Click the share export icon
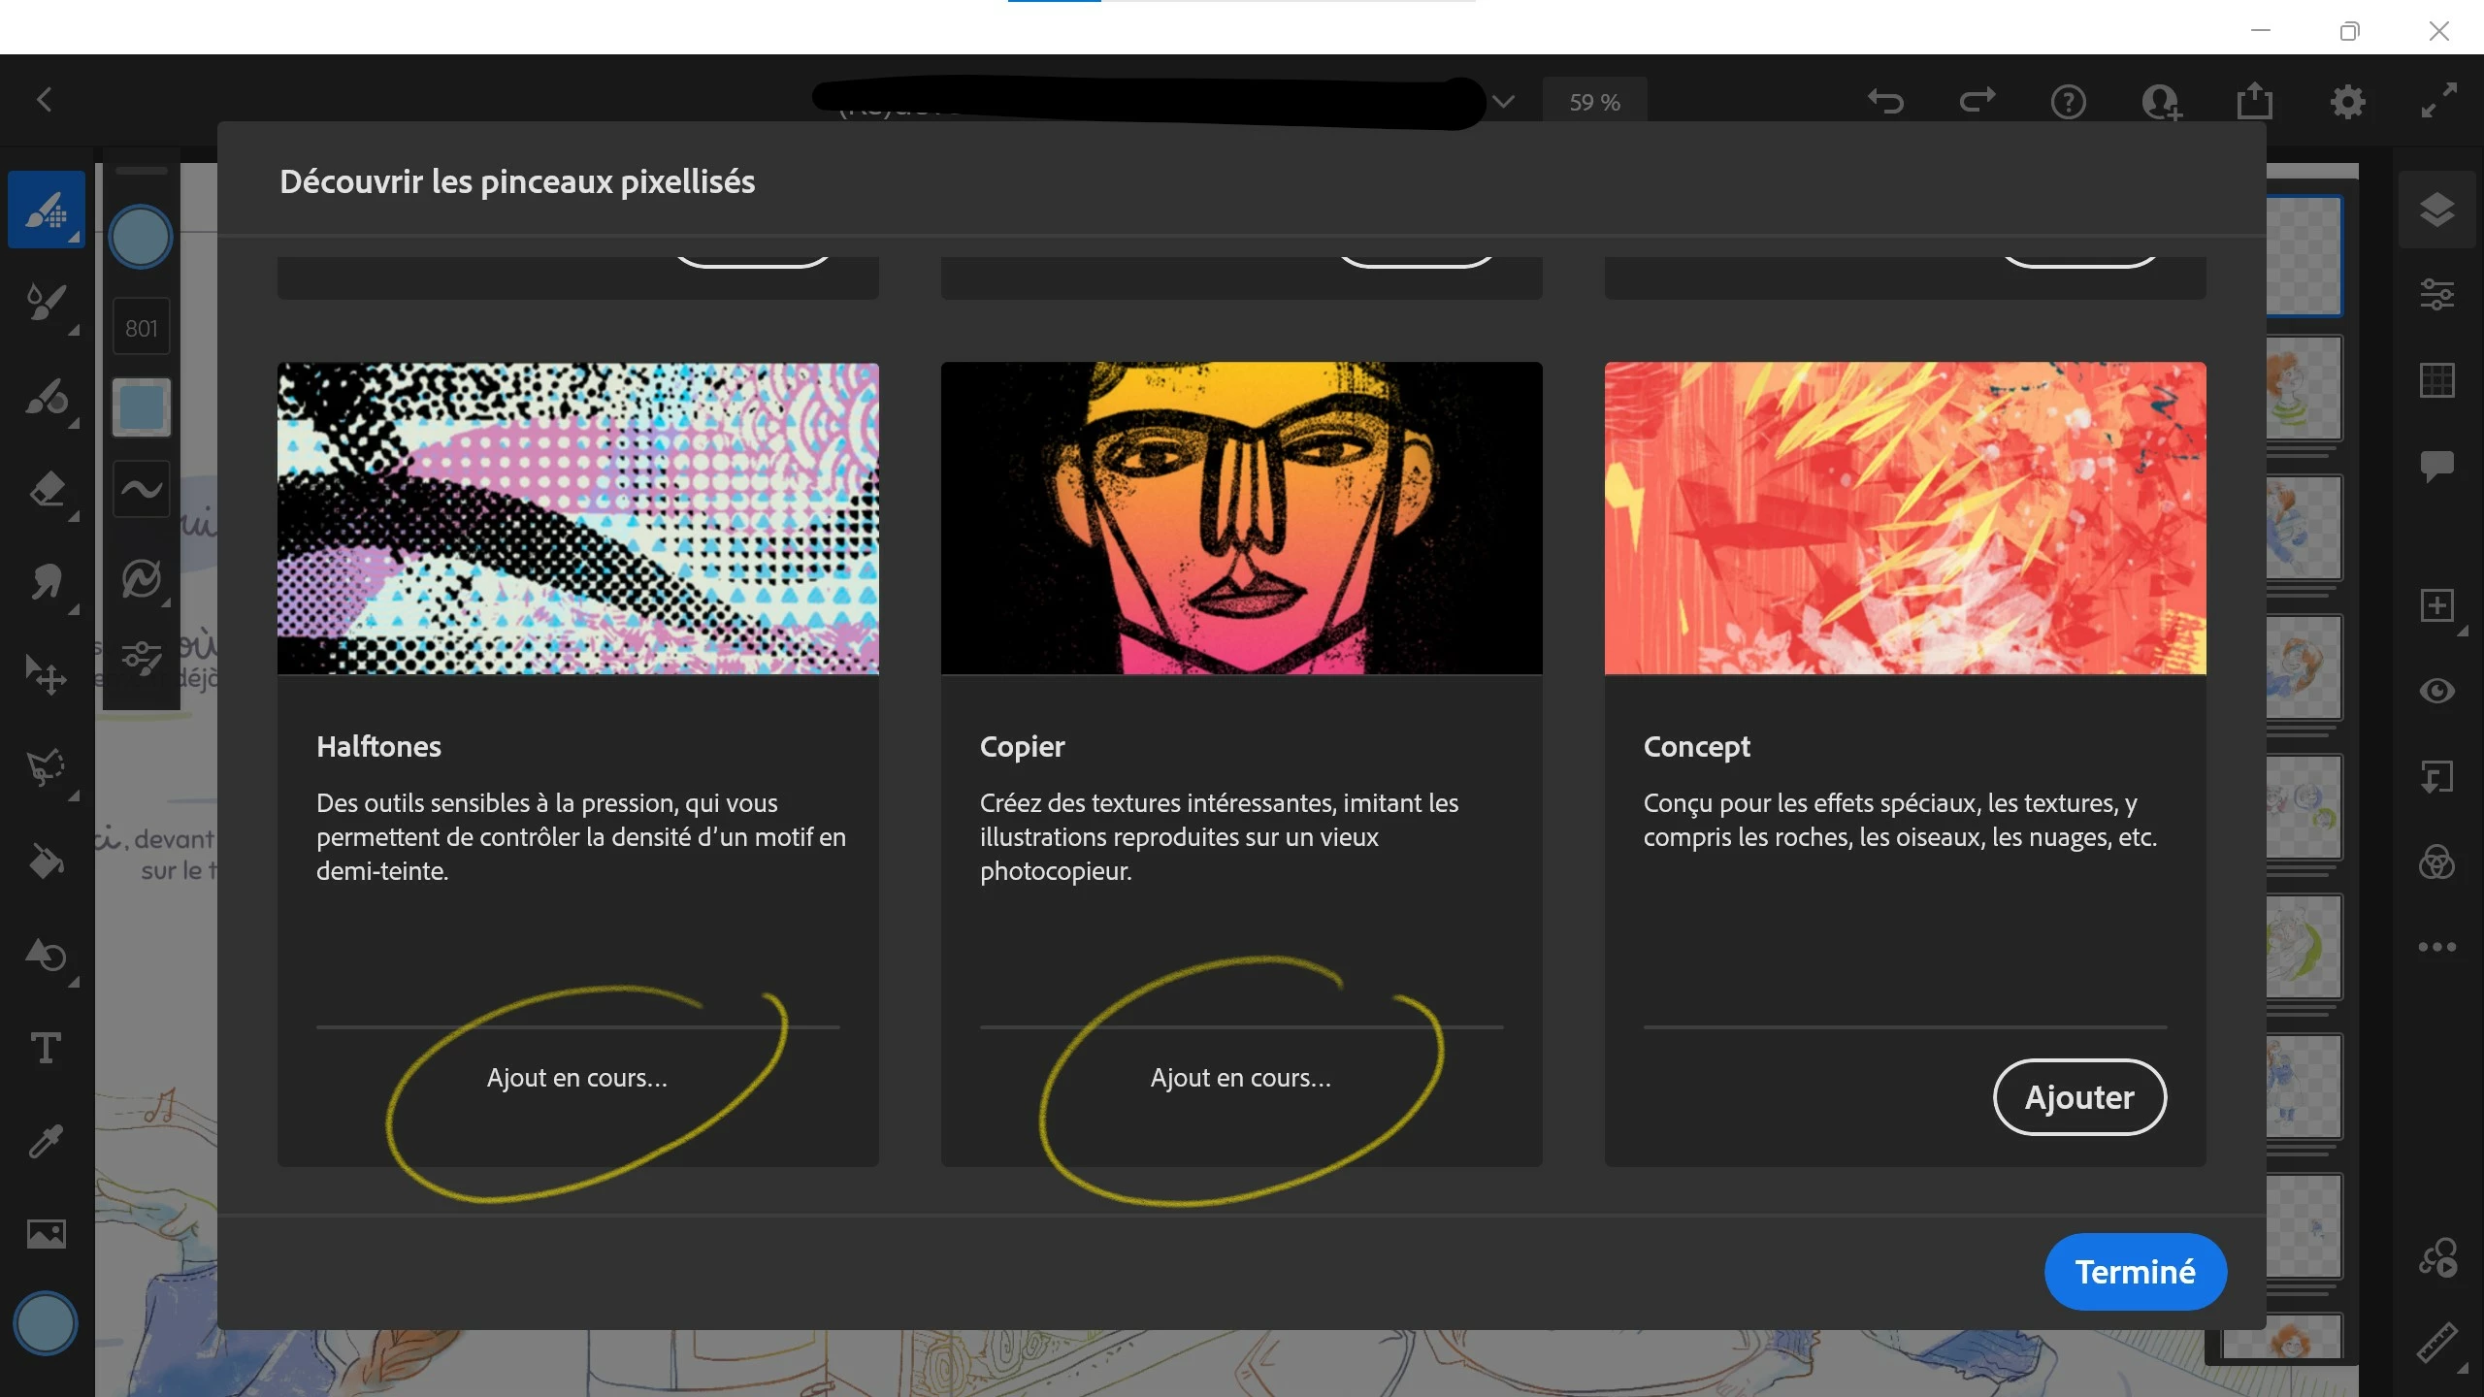Screen dimensions: 2484x1397 [2254, 101]
